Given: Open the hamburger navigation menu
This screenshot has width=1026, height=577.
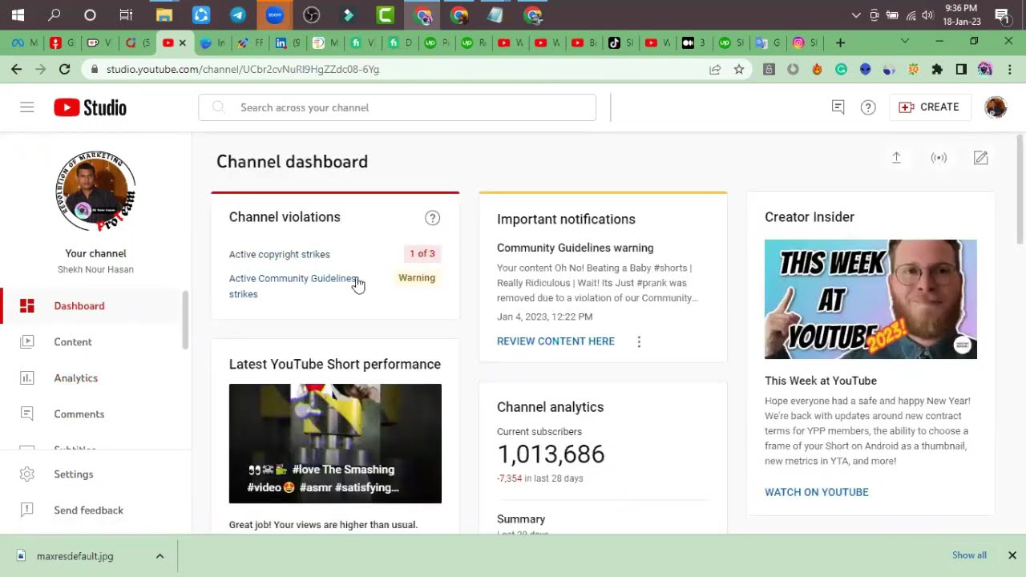Looking at the screenshot, I should coord(27,107).
